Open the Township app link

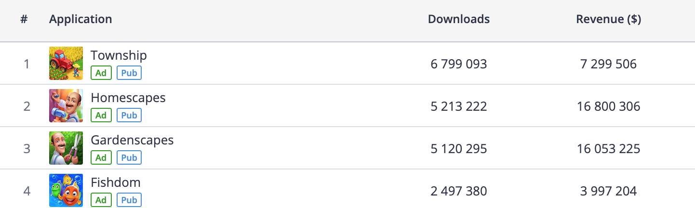coord(119,55)
